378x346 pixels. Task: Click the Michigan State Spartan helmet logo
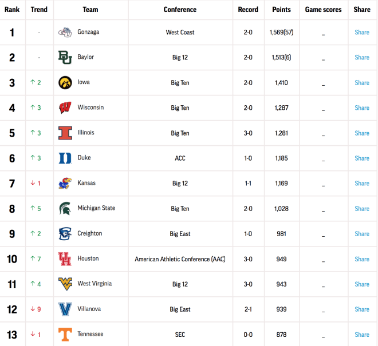click(65, 209)
